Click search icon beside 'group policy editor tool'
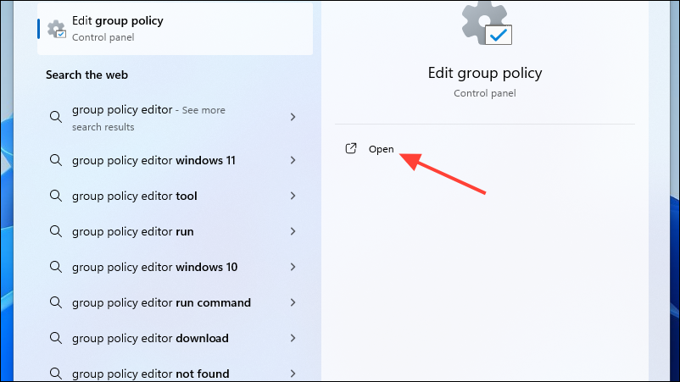680x382 pixels. 56,196
